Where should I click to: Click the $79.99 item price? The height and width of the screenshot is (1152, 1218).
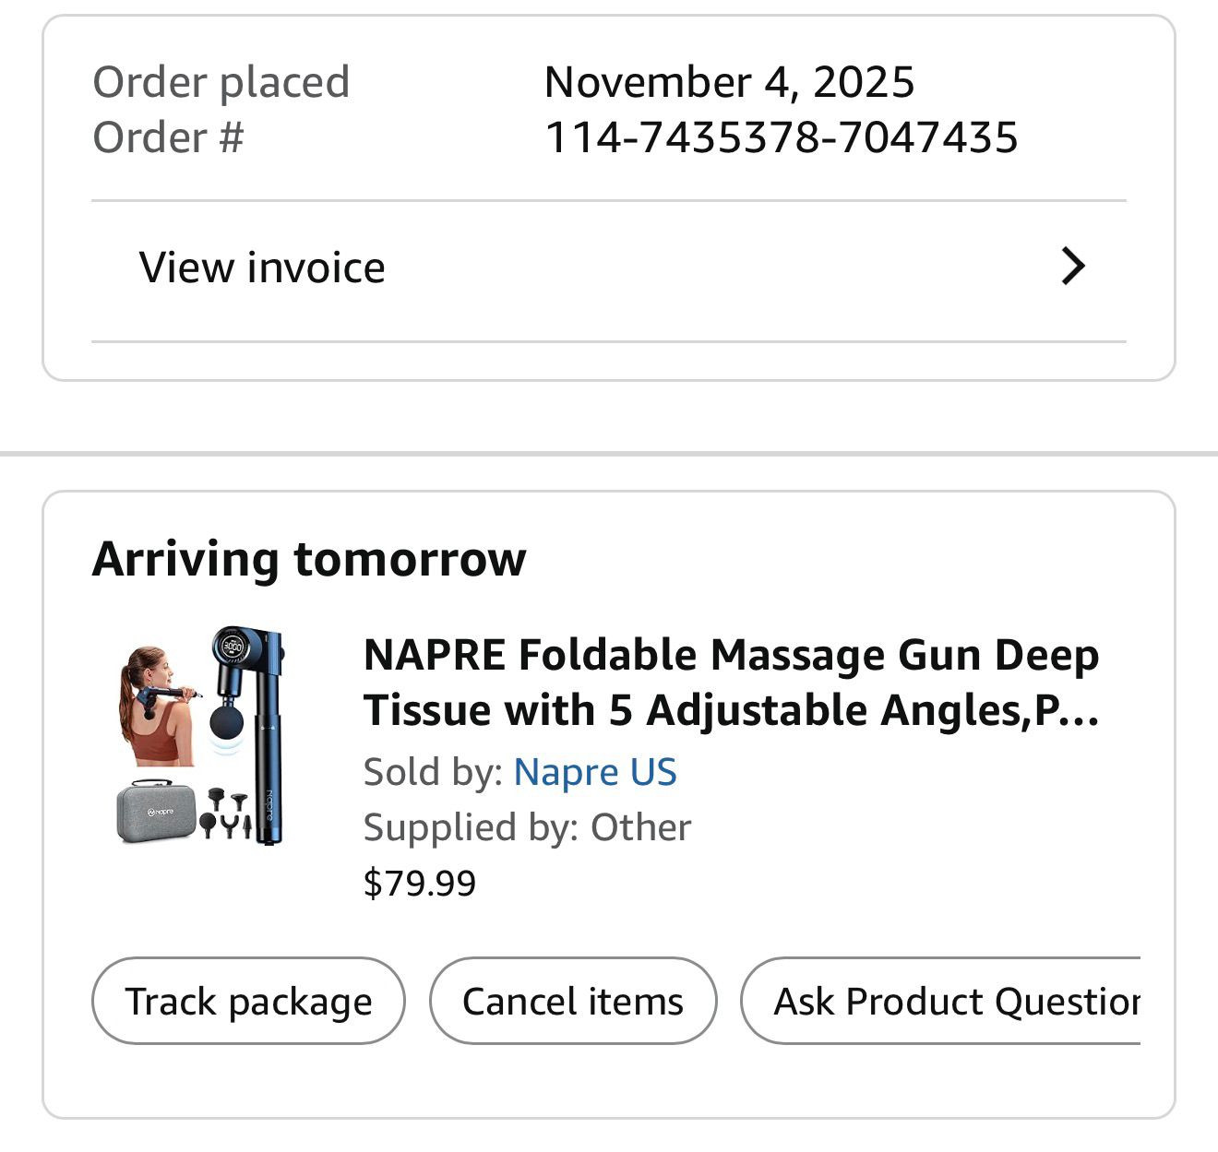420,883
